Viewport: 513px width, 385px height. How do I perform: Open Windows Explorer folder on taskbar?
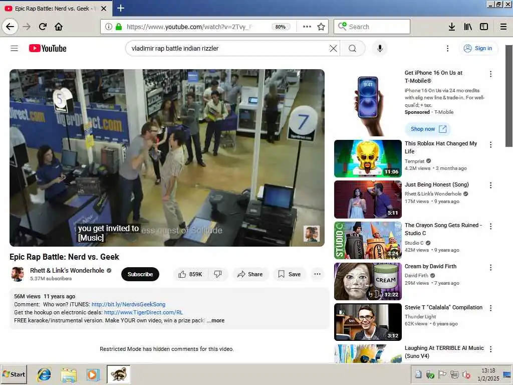click(x=68, y=374)
